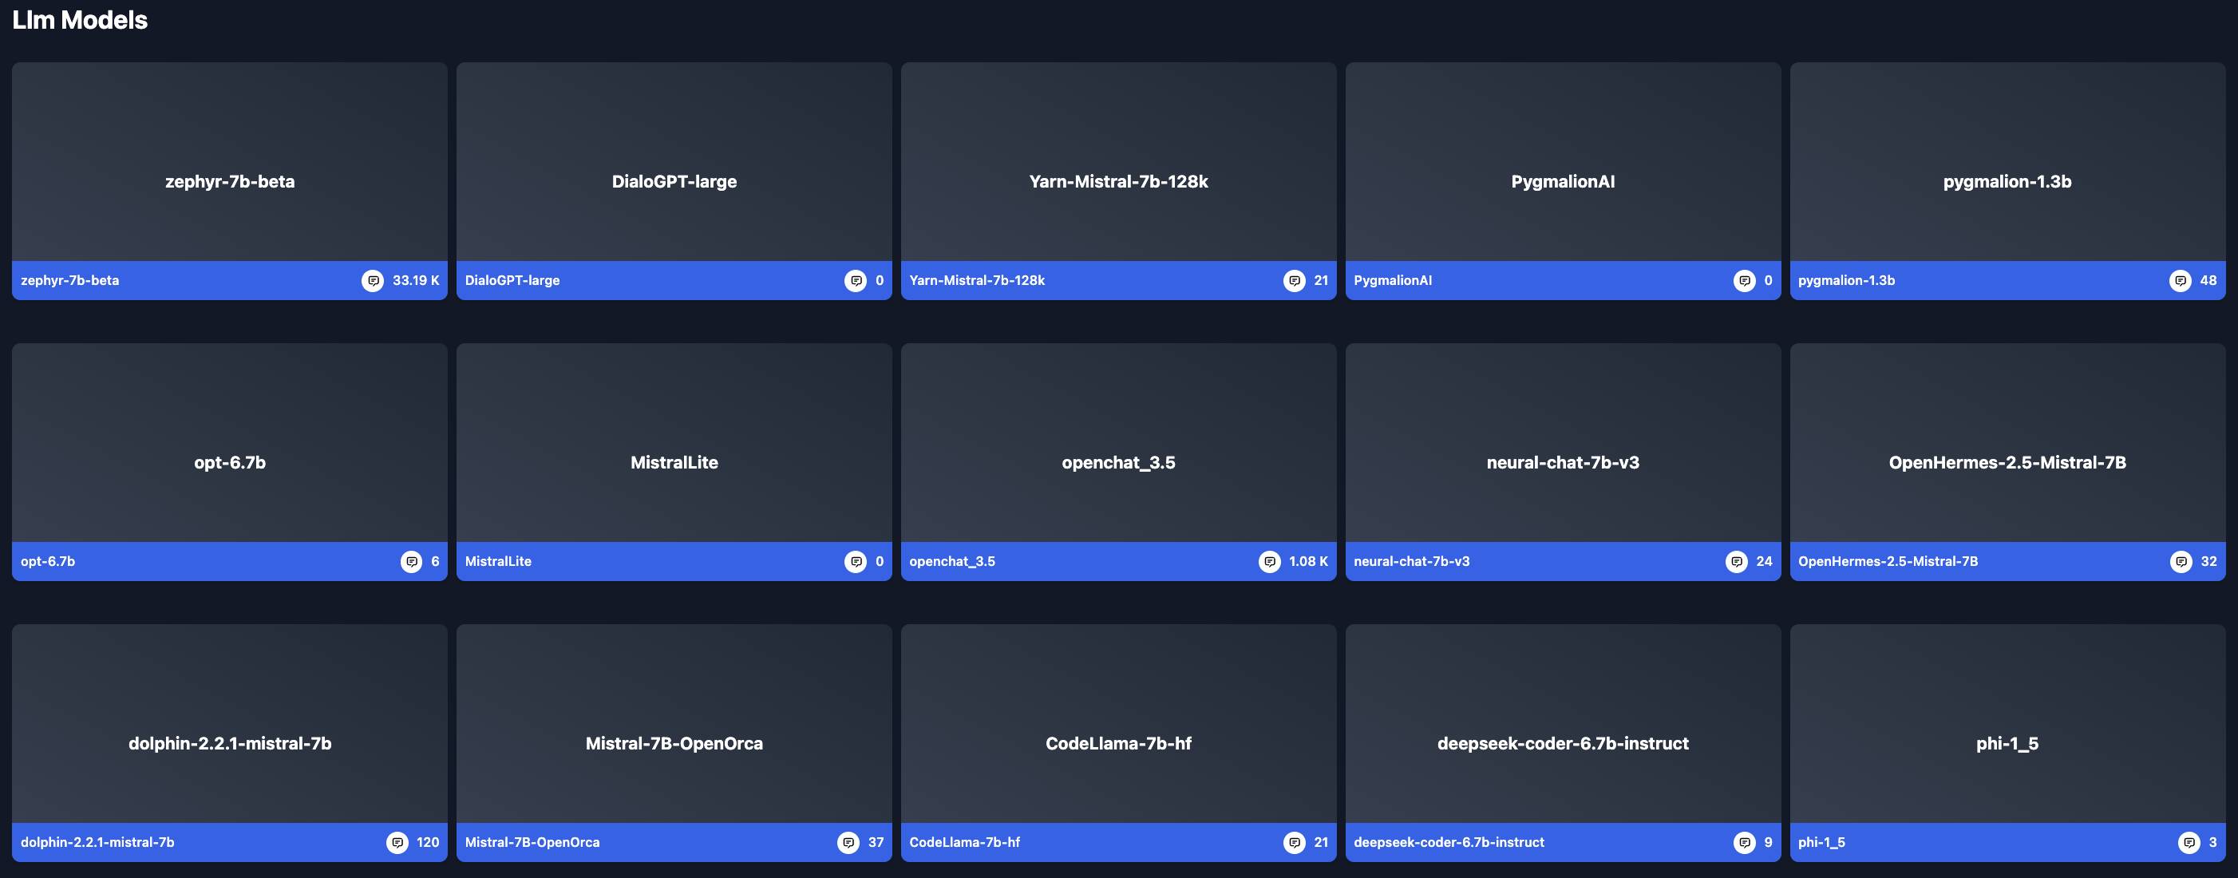The width and height of the screenshot is (2238, 878).
Task: Click PygmalionAI label in blue footer
Action: coord(1393,280)
